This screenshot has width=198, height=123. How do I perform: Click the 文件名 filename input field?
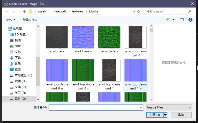(96, 107)
